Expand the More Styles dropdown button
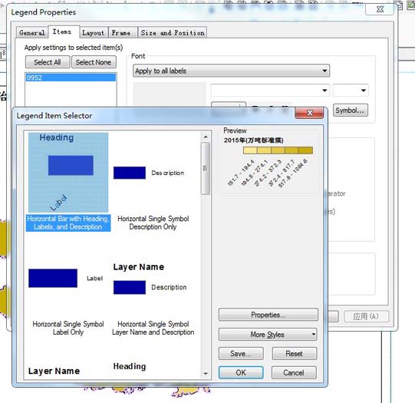This screenshot has width=415, height=403. click(x=268, y=335)
